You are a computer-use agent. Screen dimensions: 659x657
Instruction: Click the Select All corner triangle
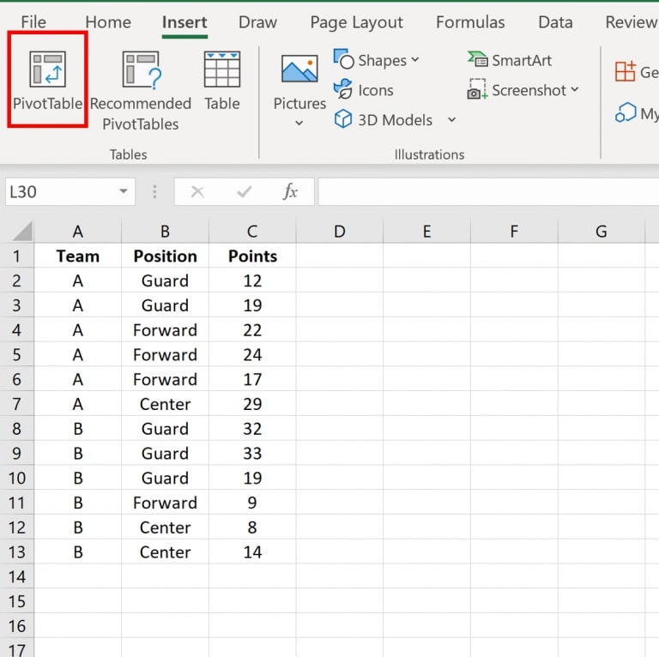coord(22,231)
